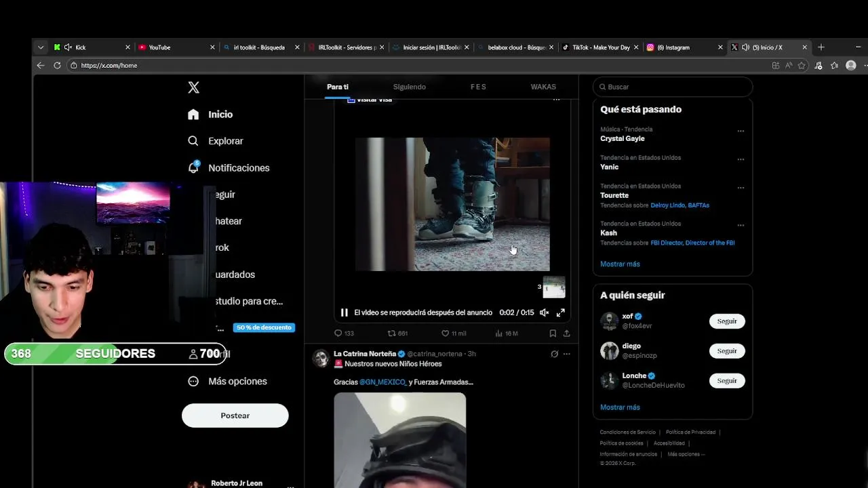
Task: Click 50 % de descuento badge
Action: 264,327
